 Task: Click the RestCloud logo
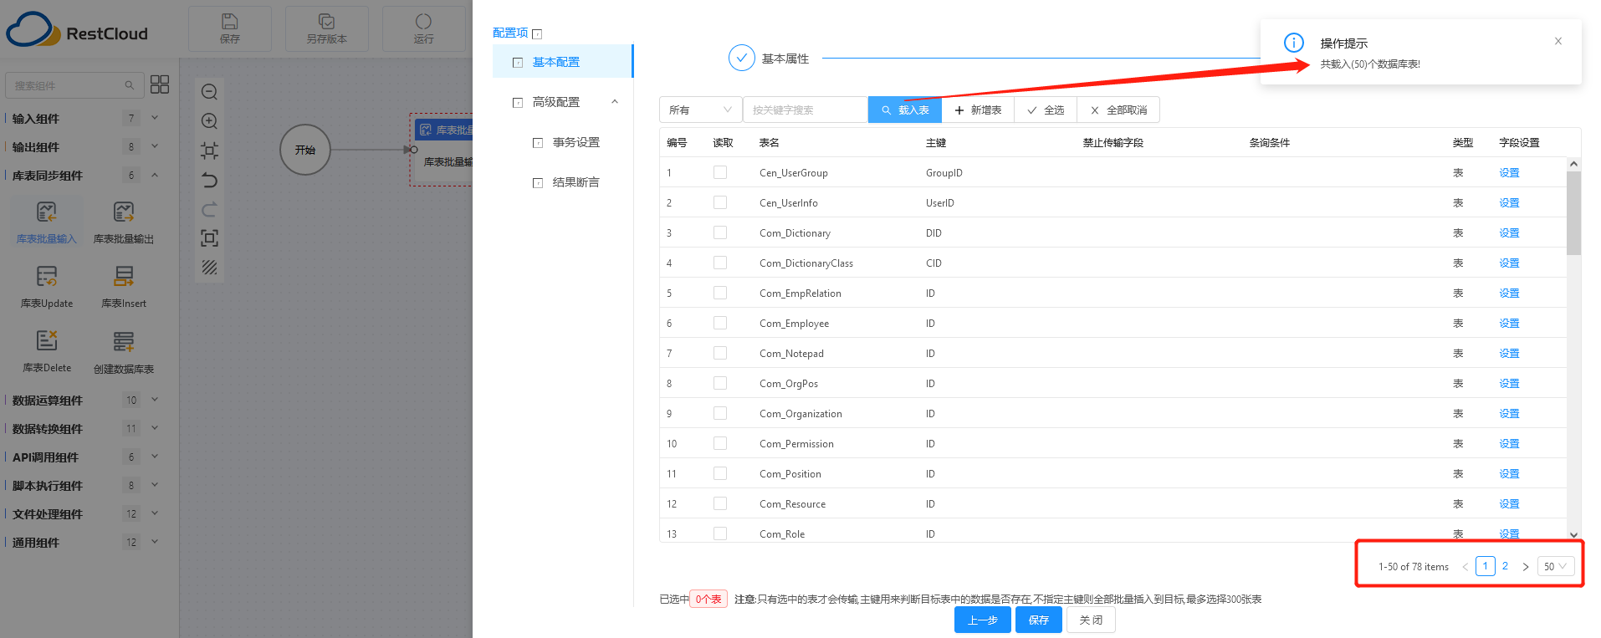click(77, 30)
